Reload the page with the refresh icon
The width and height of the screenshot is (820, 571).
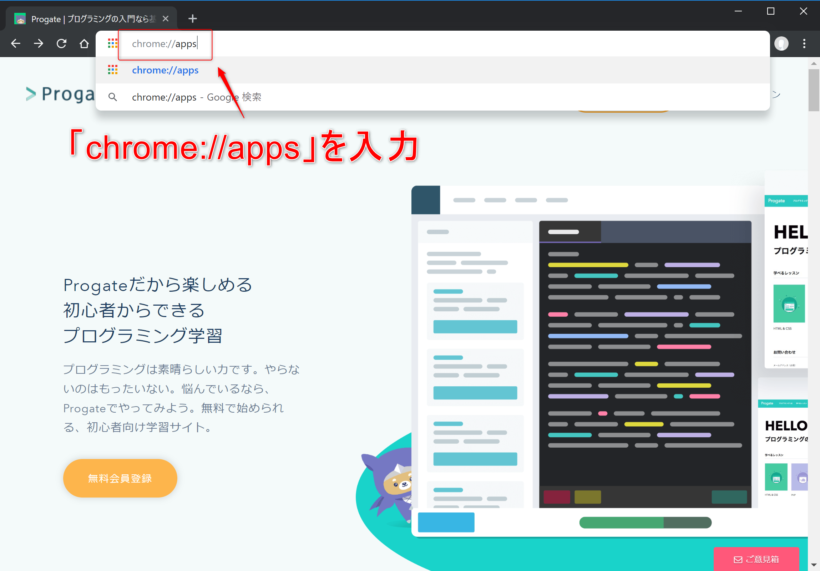pos(61,44)
